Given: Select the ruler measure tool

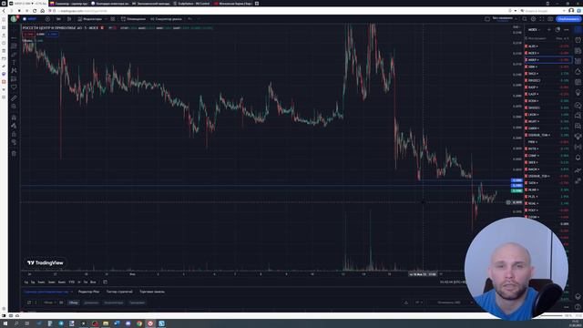Looking at the screenshot, I should tap(14, 98).
